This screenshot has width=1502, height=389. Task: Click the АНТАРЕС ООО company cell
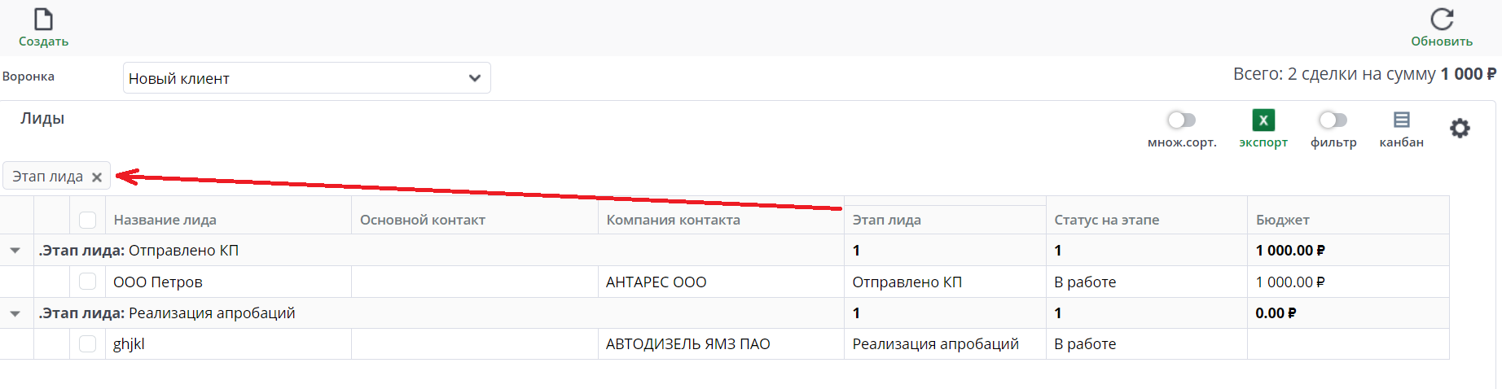[x=656, y=282]
